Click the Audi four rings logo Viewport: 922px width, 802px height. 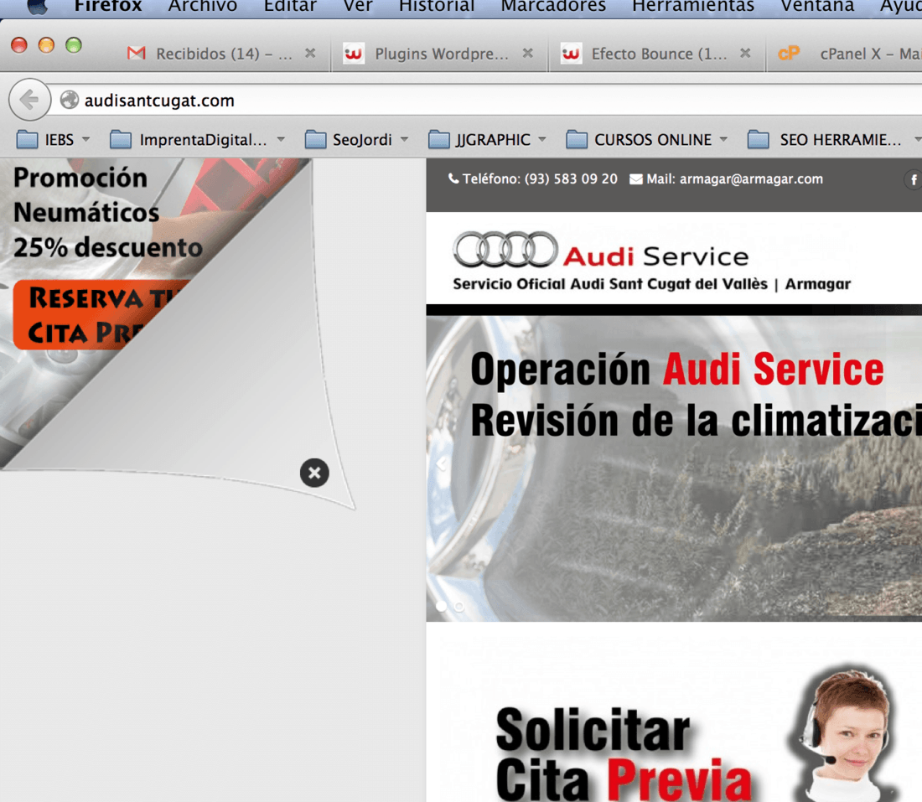tap(505, 249)
